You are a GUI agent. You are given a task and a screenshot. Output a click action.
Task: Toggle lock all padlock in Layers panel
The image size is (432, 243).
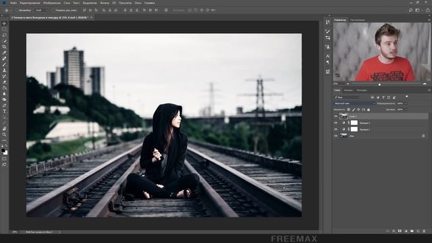click(369, 109)
